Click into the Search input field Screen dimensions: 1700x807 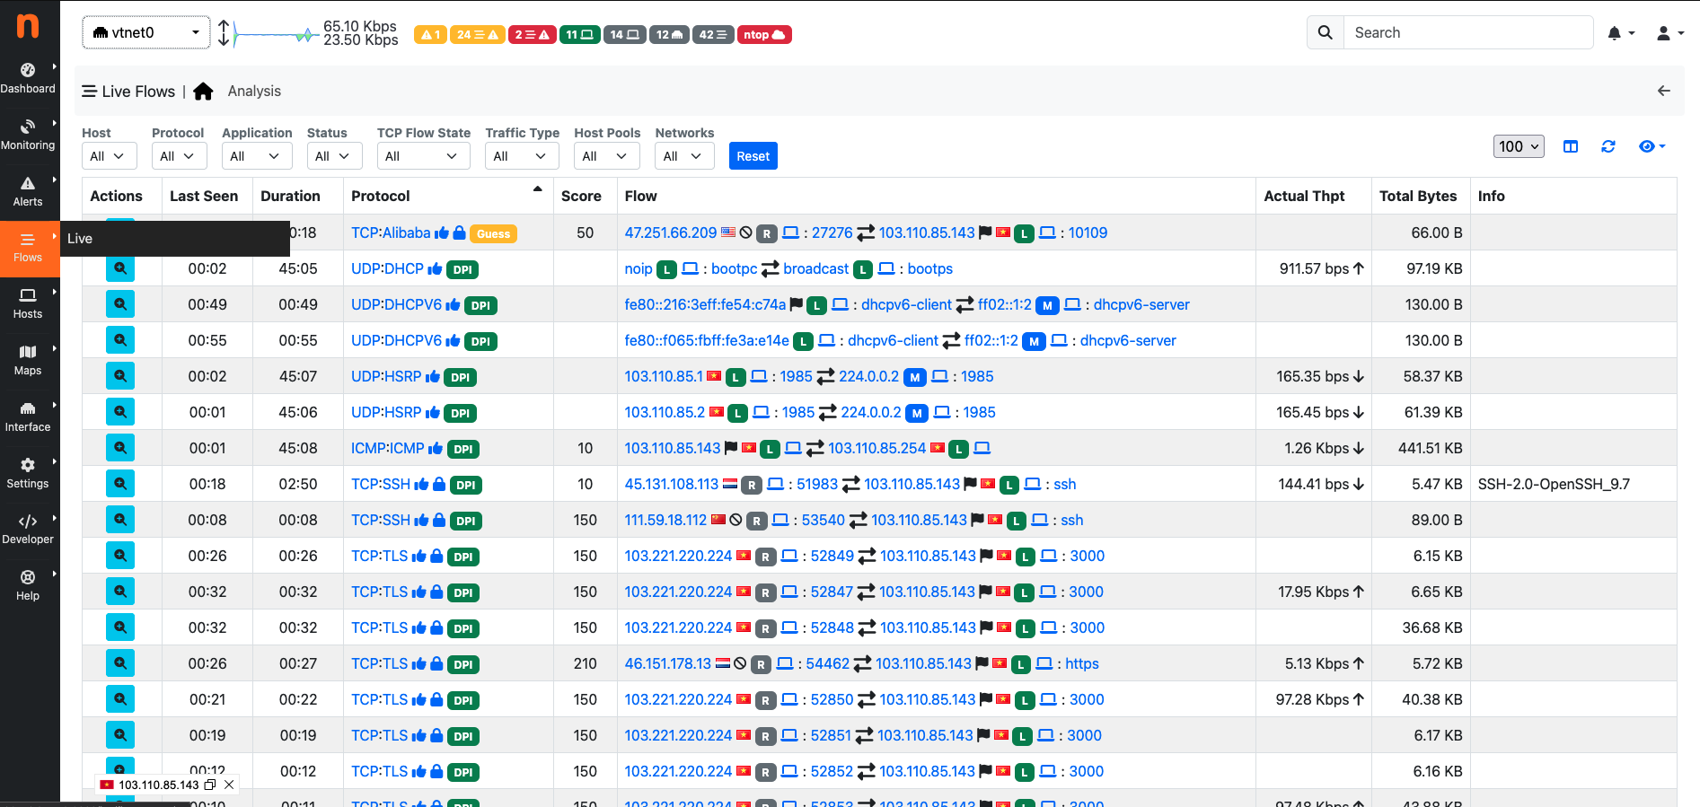click(1467, 33)
